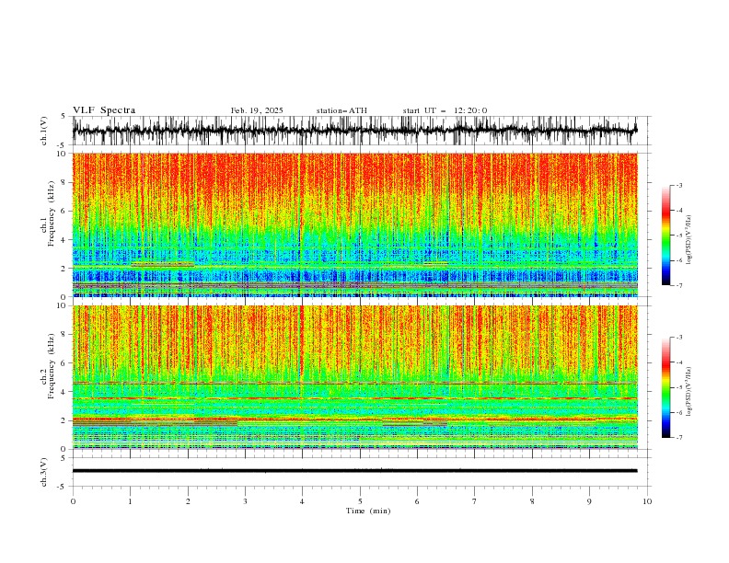Viewport: 729px width, 563px height.
Task: Click the "-5" label on ch.2 colorbar
Action: [678, 387]
